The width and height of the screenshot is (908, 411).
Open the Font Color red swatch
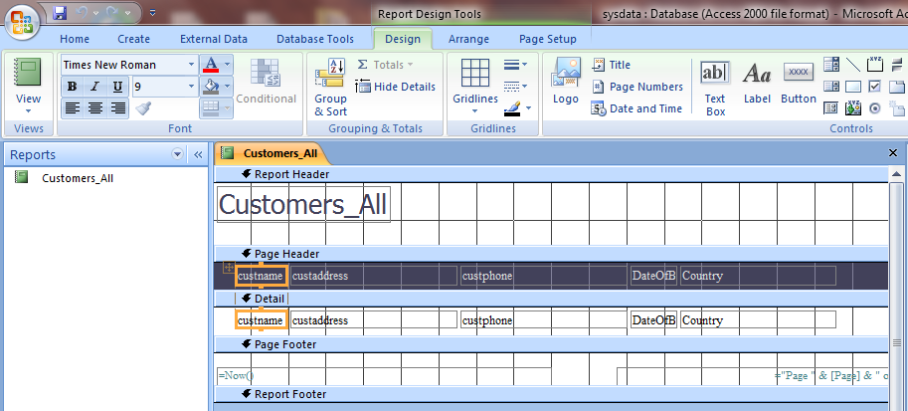(x=211, y=65)
